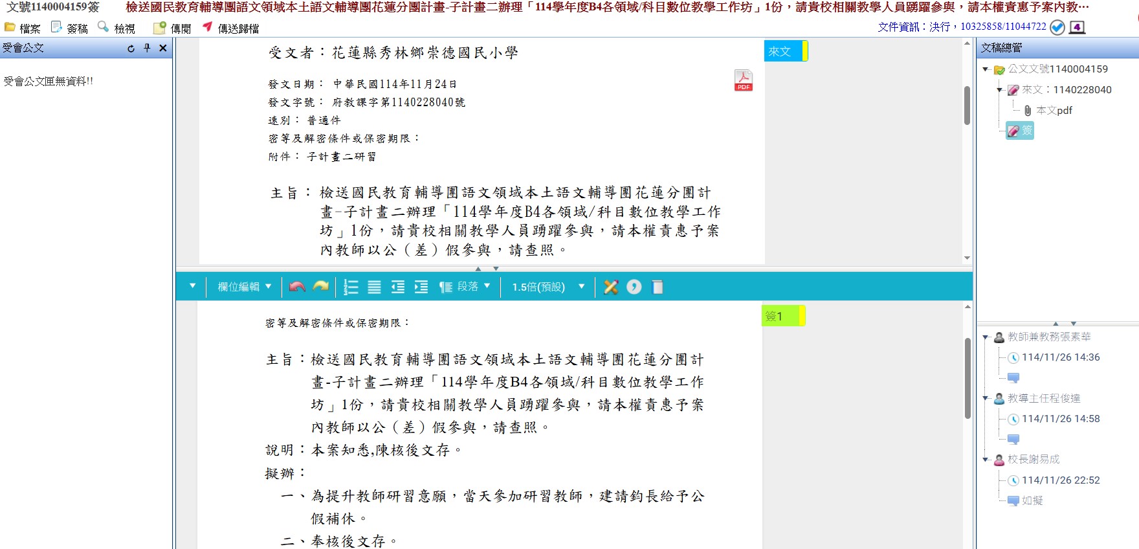Open the 1.5倍(預設) line spacing dropdown
The image size is (1139, 549).
point(547,287)
